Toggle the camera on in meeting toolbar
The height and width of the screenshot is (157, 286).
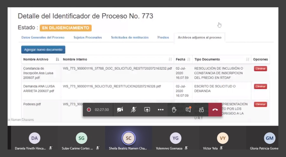(120, 110)
